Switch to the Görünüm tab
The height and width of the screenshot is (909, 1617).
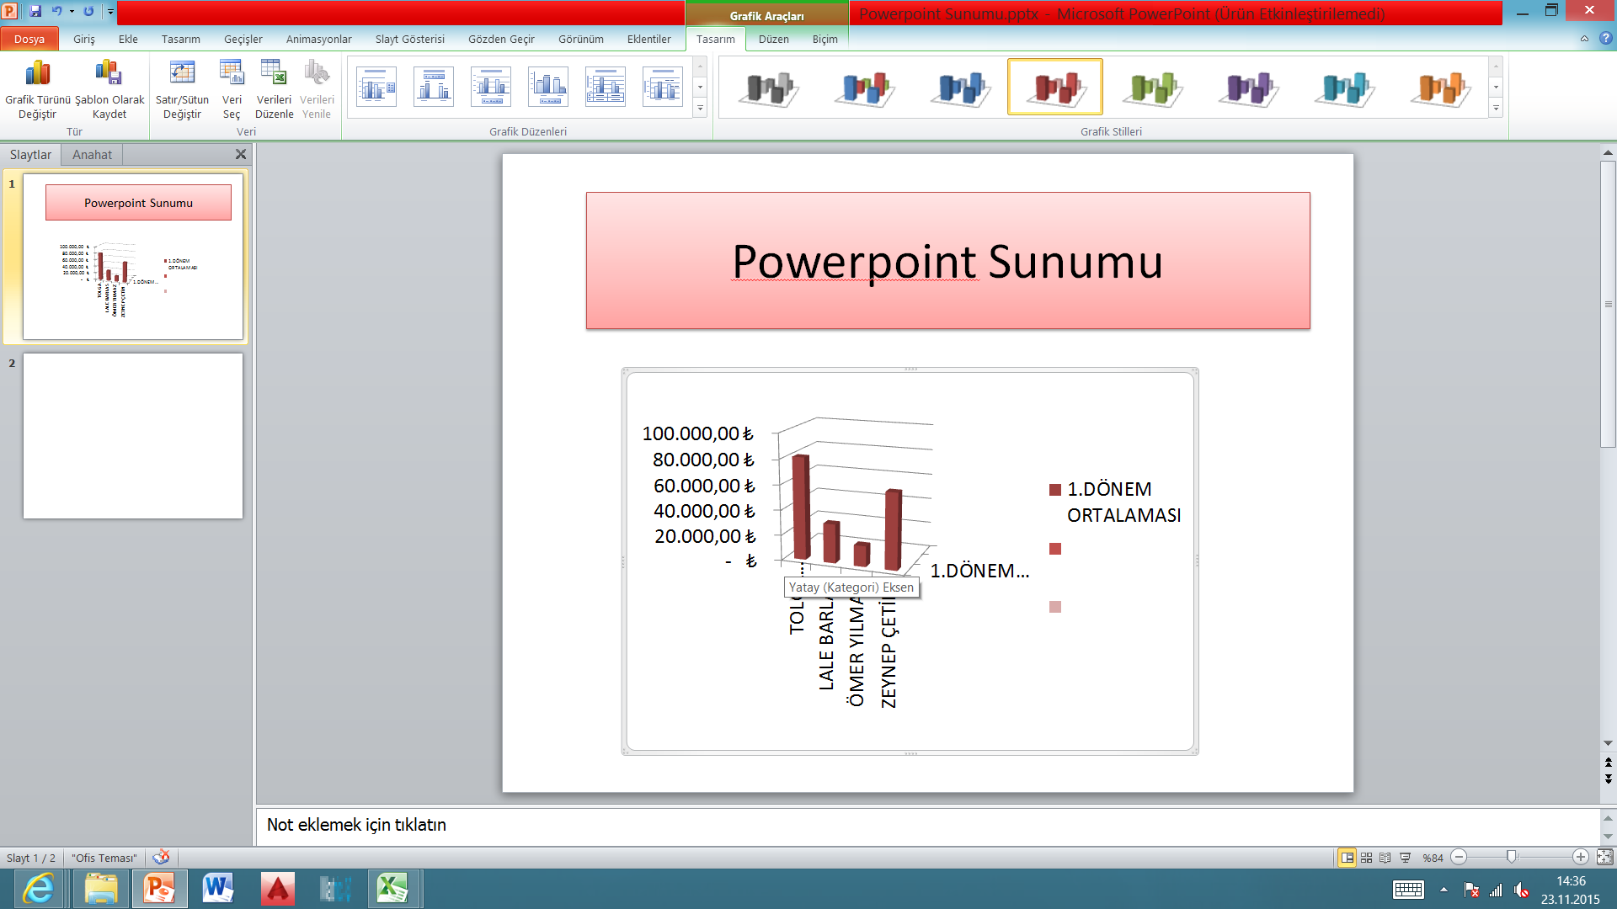581,39
